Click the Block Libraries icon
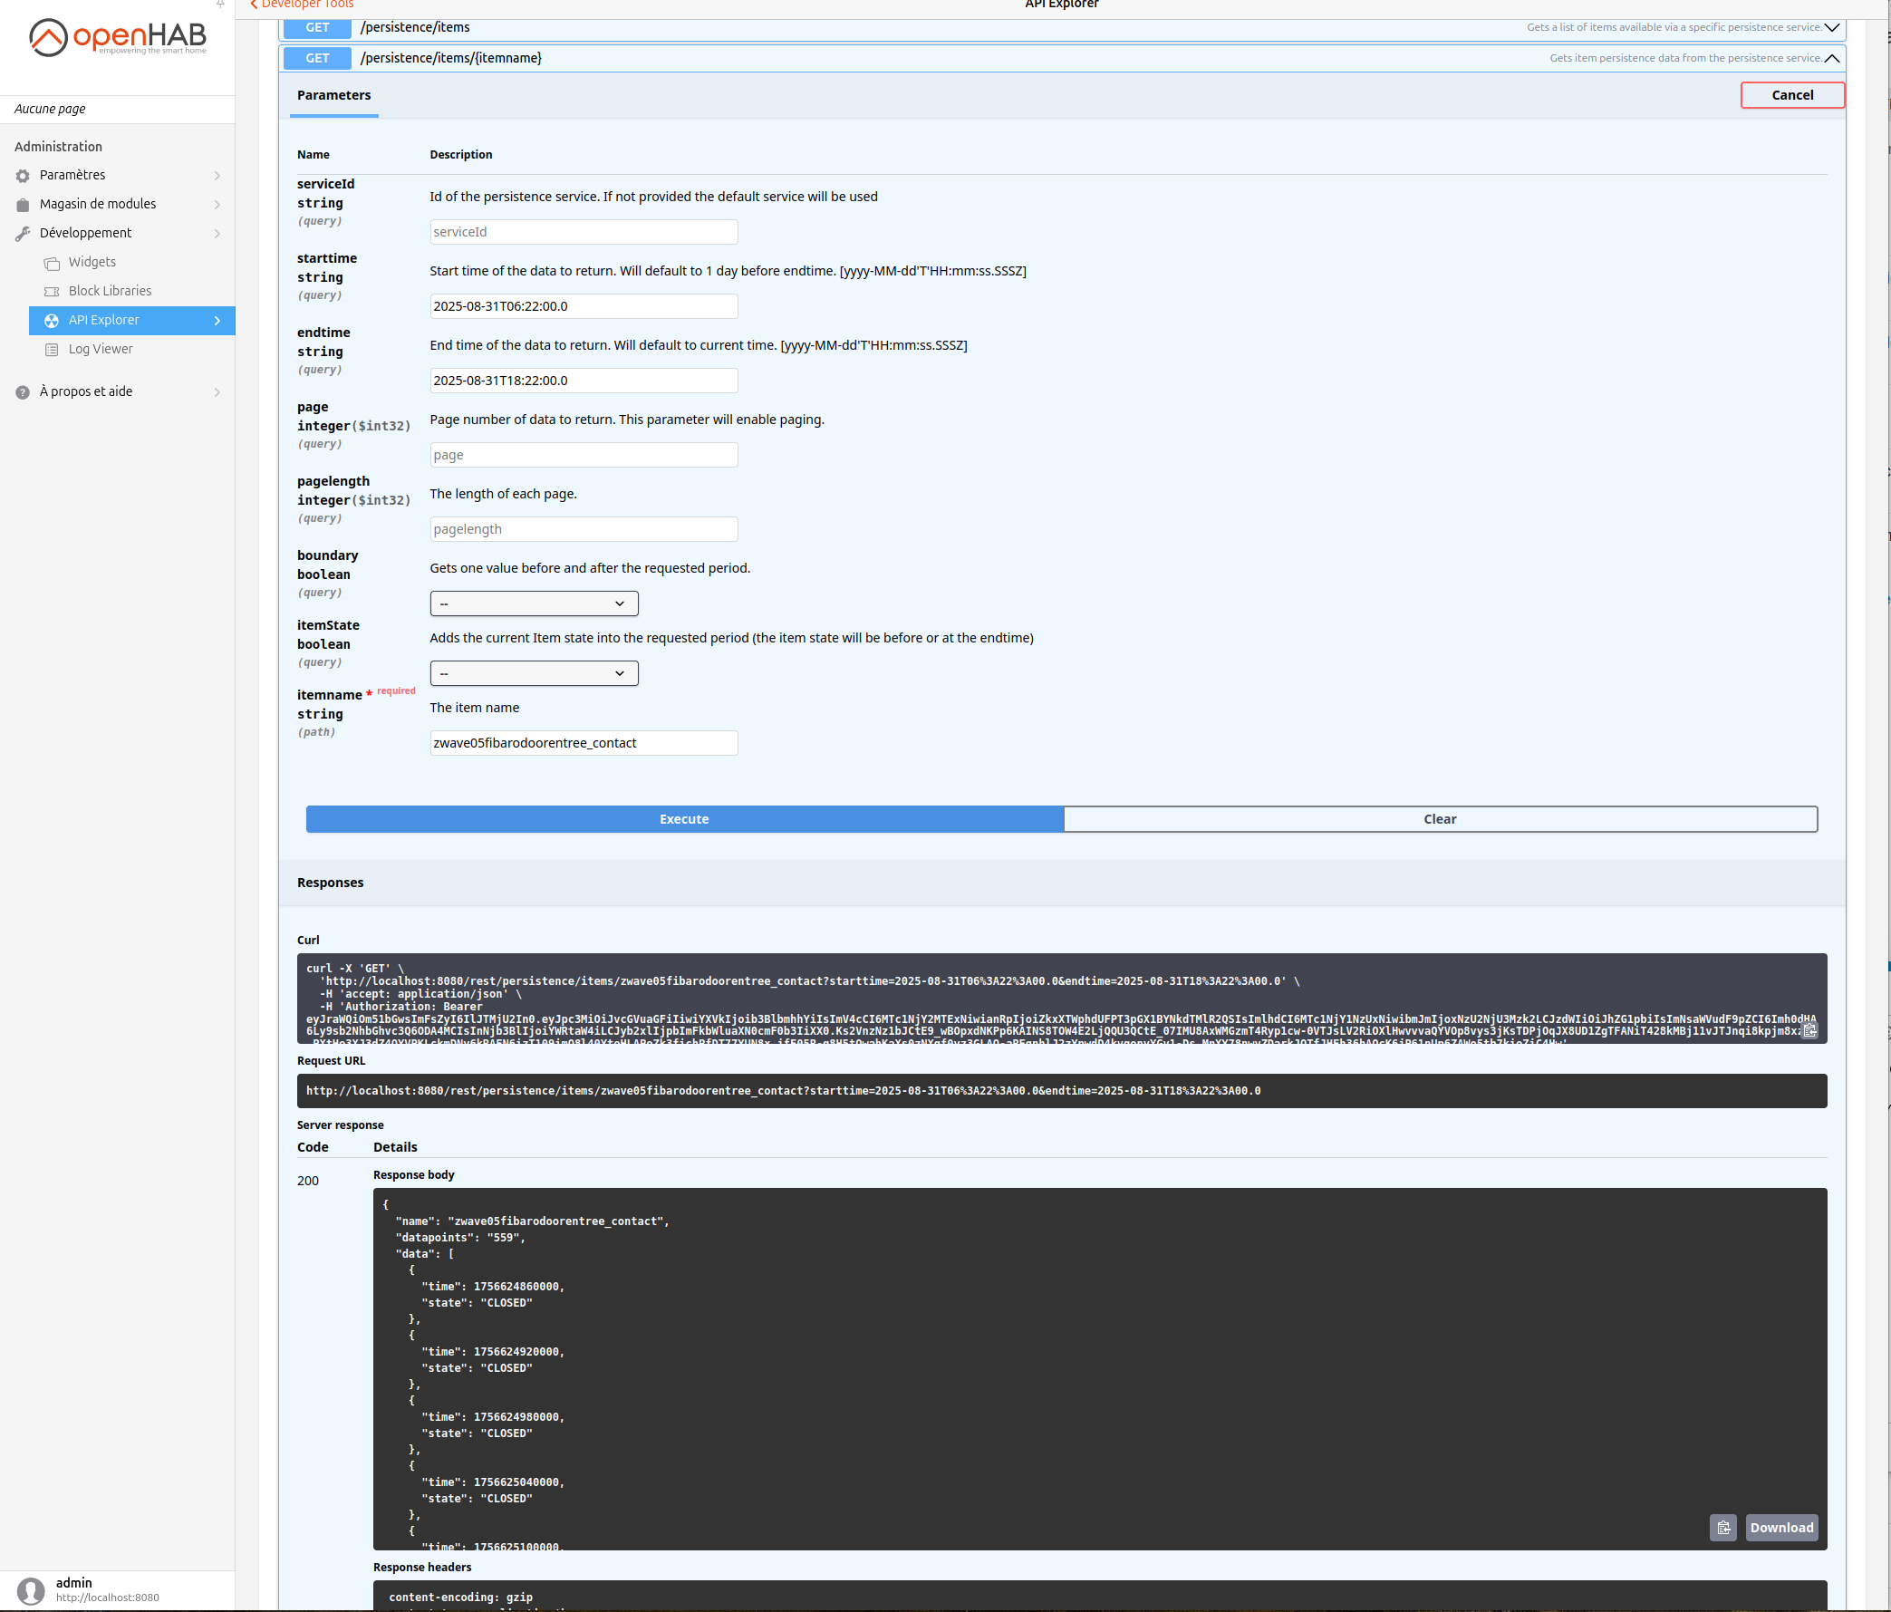This screenshot has height=1612, width=1891. click(52, 291)
